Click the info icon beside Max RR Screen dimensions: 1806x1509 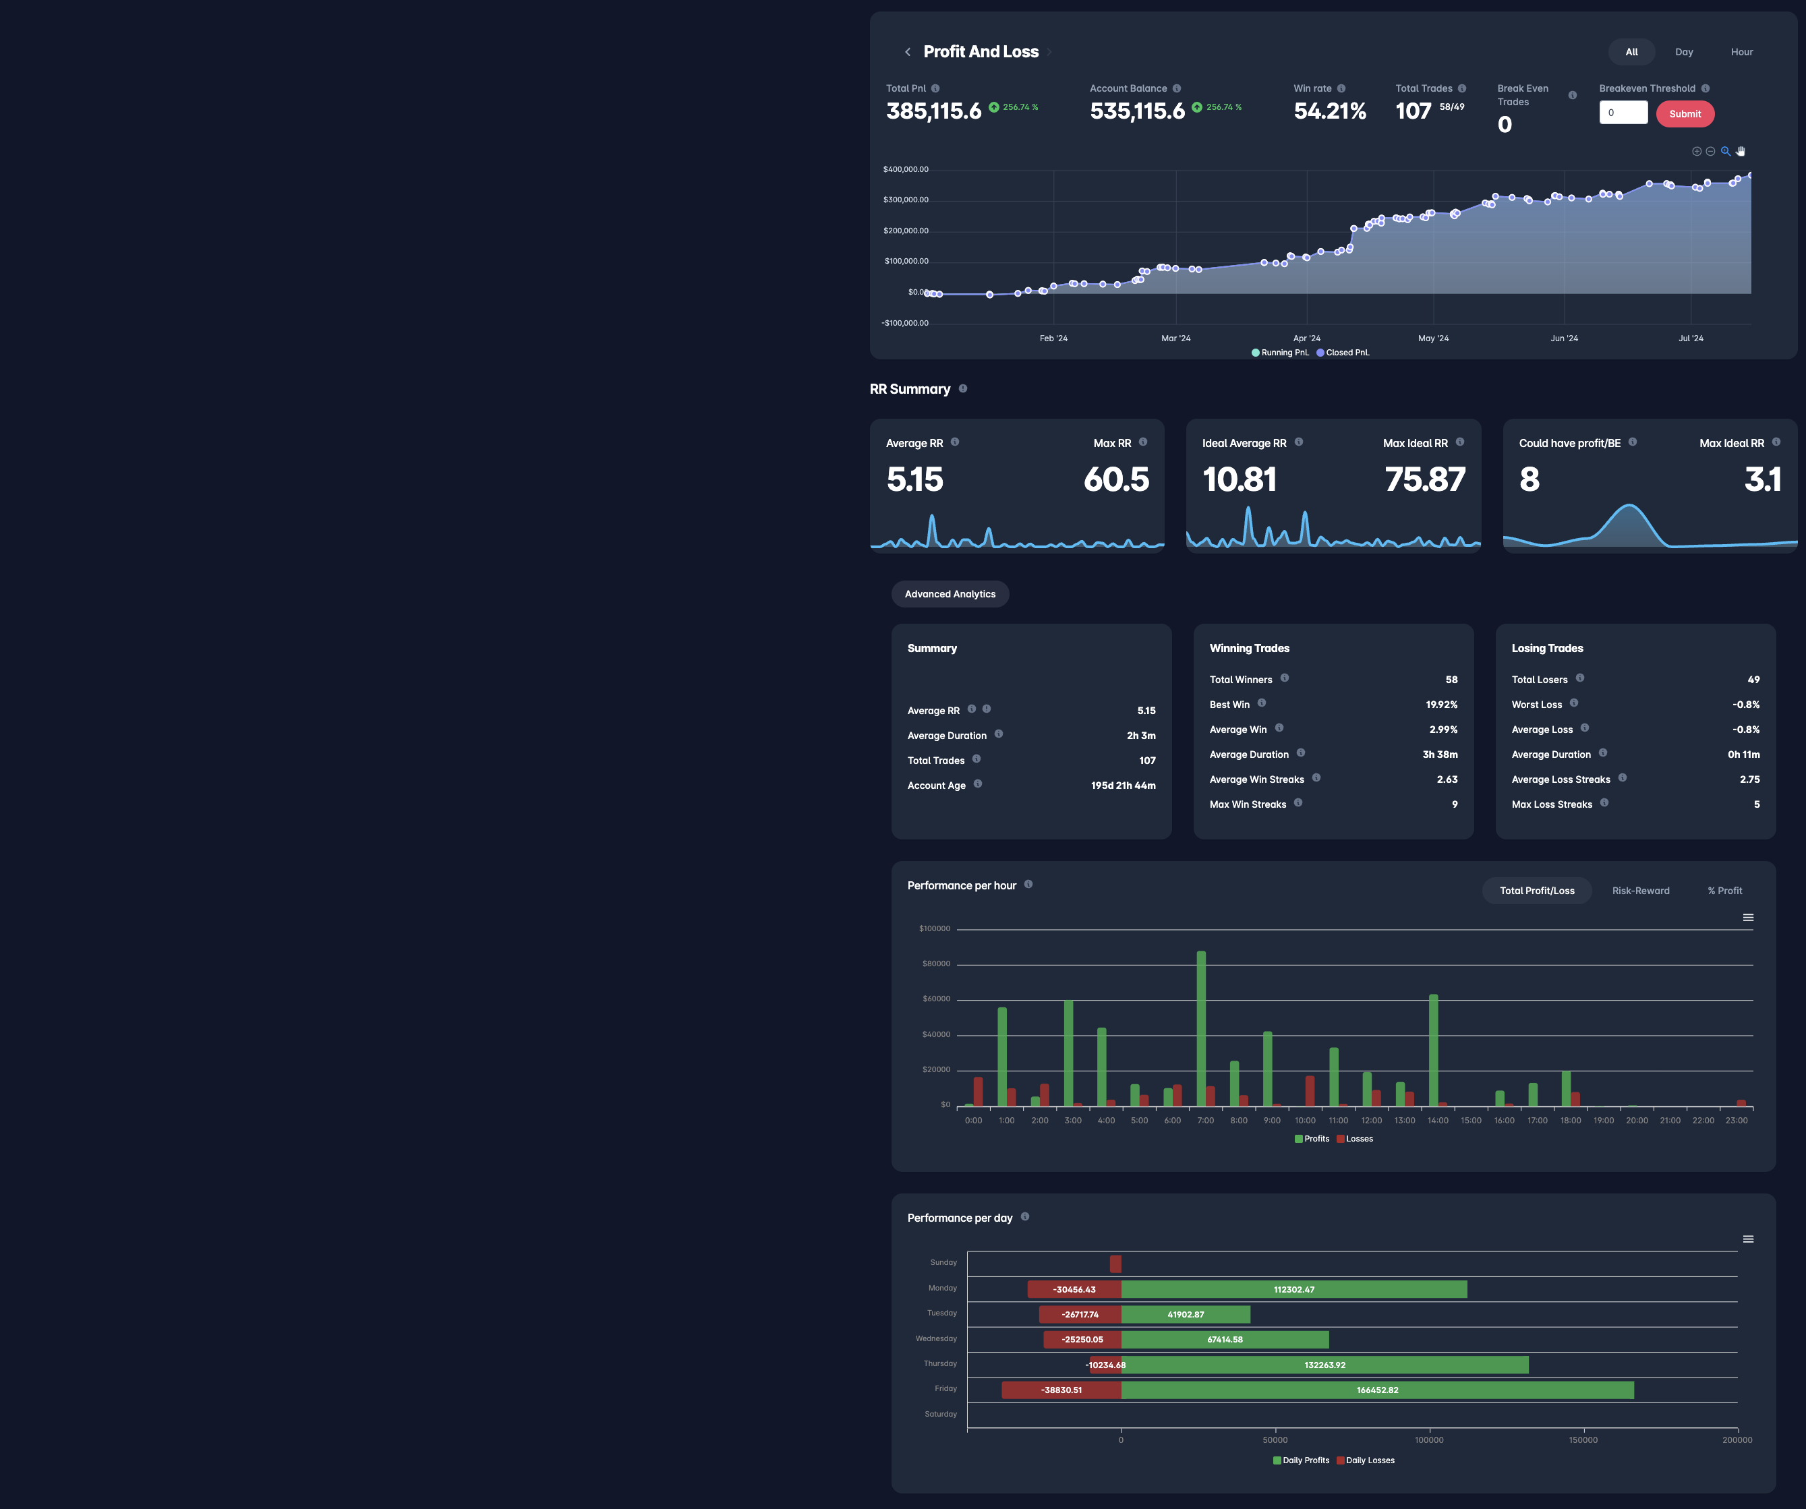point(1143,442)
